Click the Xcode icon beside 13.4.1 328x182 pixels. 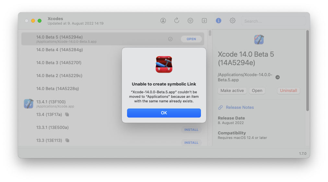coord(29,104)
